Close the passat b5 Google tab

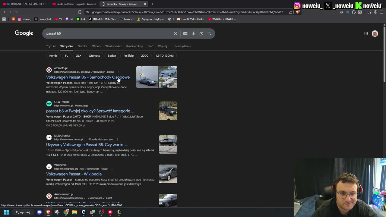[145, 4]
